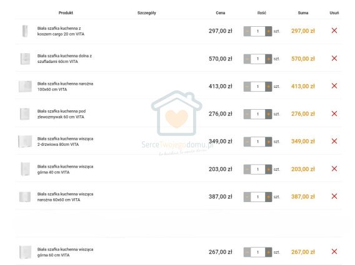Open Biała szafka kuchenna z koszem cargo link
This screenshot has height=265, width=355.
point(61,31)
